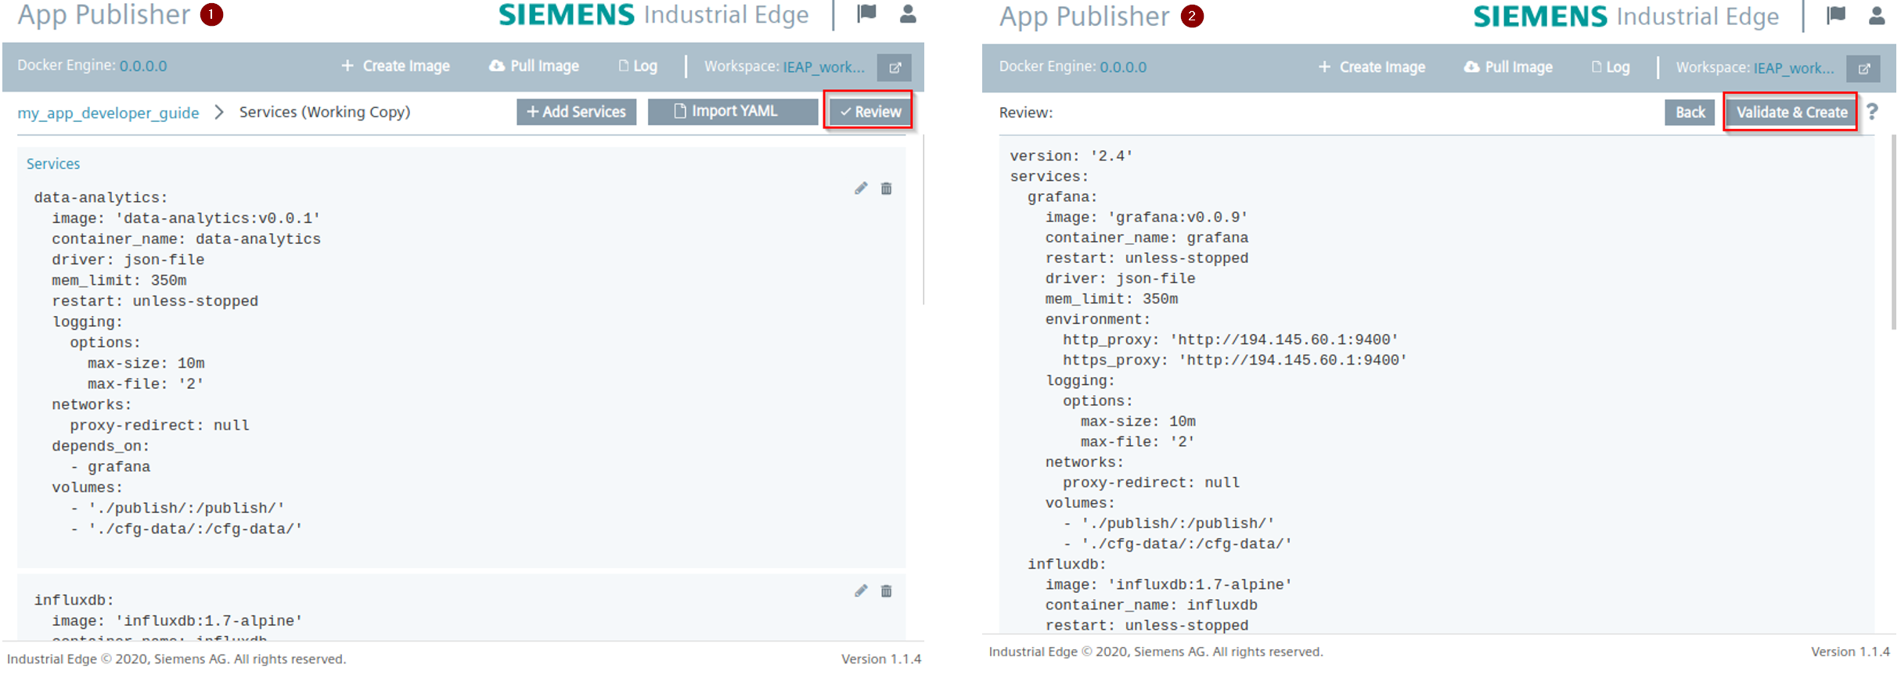Image resolution: width=1901 pixels, height=679 pixels.
Task: Click "version: '2.4'" line in Review
Action: point(1071,156)
